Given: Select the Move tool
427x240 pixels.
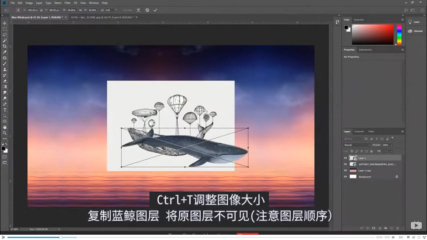Looking at the screenshot, I should pos(5,23).
